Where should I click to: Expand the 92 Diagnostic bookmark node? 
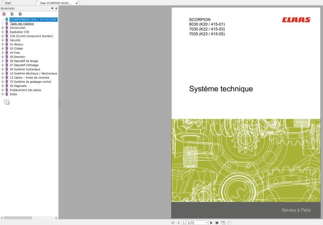click(2, 86)
